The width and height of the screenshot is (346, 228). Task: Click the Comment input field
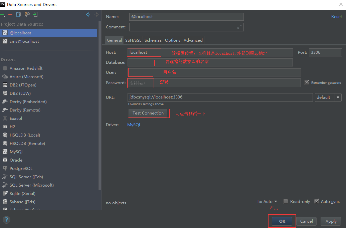coord(186,27)
